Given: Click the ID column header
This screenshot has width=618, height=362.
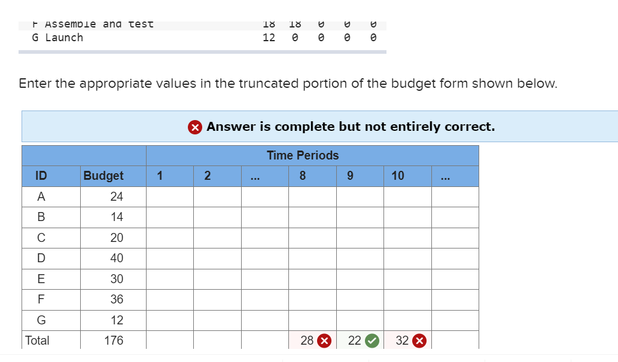Looking at the screenshot, I should 39,176.
